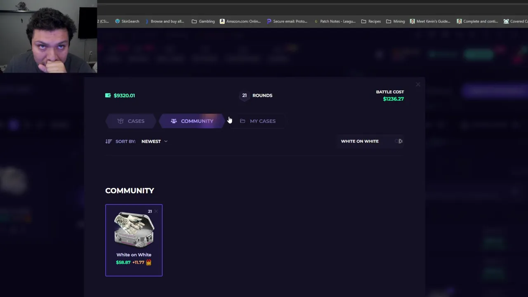
Task: Click the sort order icon beside Sort By
Action: pos(108,141)
